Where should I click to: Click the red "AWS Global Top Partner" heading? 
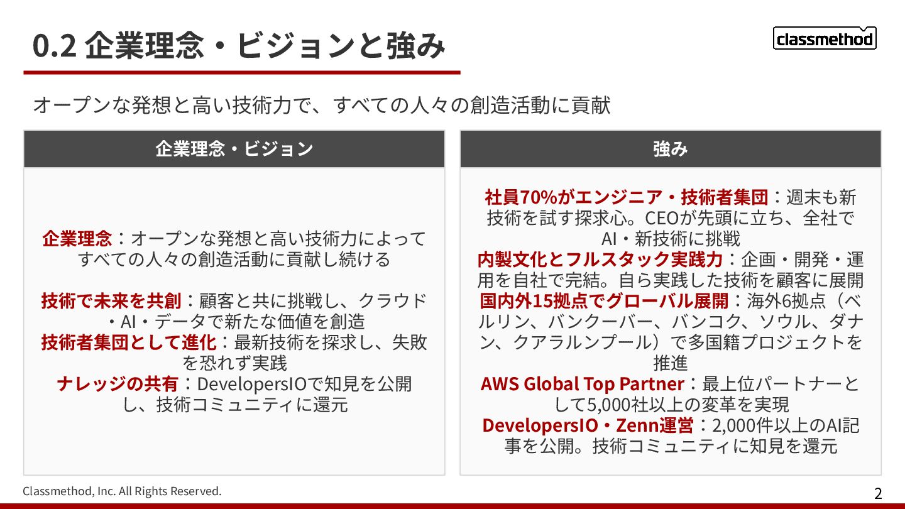click(x=582, y=384)
